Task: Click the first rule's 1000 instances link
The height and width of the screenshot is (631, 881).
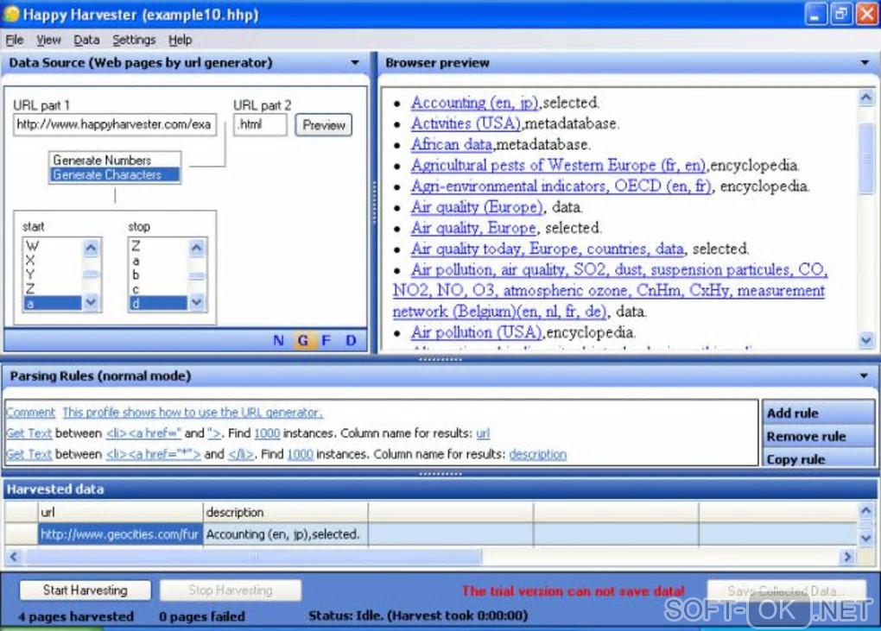Action: coord(267,432)
